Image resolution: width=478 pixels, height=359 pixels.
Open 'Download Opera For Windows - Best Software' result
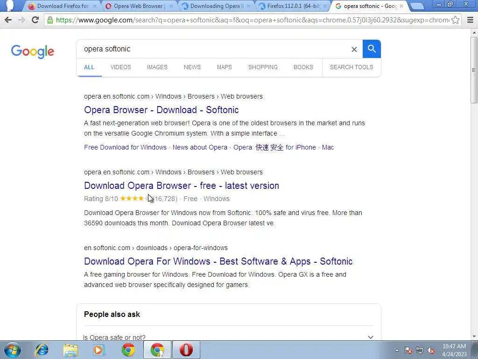click(218, 261)
